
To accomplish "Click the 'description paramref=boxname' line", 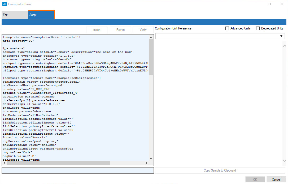I will pyautogui.click(x=28, y=96).
